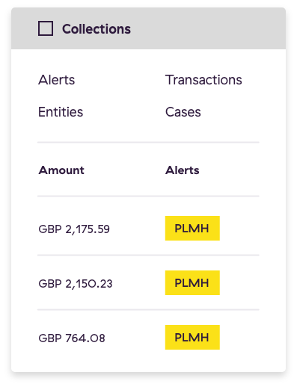Open PLMH alert badge for GBP 764.08

tap(192, 337)
